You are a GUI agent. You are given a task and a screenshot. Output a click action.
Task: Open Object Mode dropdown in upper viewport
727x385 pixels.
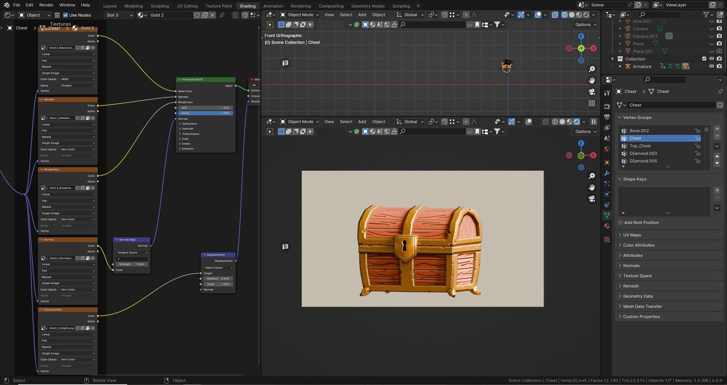tap(300, 15)
